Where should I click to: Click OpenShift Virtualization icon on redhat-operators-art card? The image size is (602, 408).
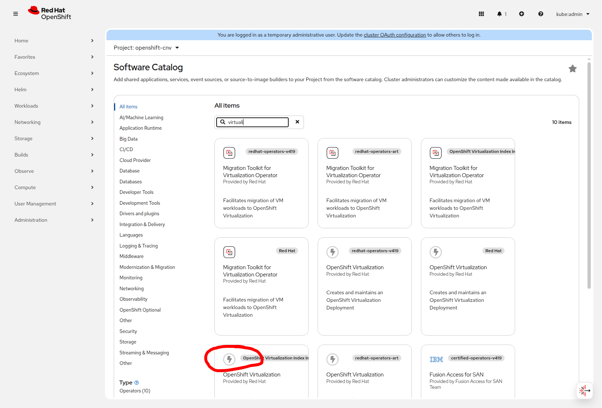point(333,359)
